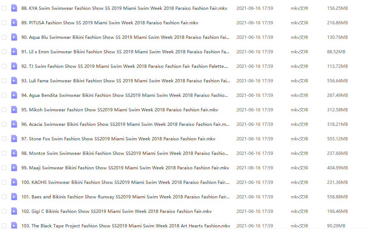Click the file icon for 102. Gigi C Bikinis
Image resolution: width=368 pixels, height=231 pixels.
pyautogui.click(x=14, y=211)
